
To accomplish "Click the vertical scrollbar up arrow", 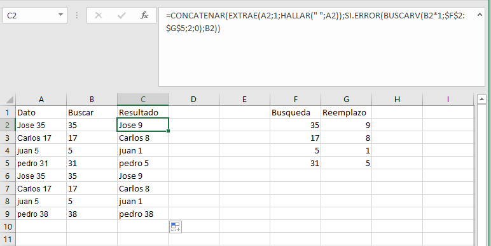I will click(x=481, y=100).
